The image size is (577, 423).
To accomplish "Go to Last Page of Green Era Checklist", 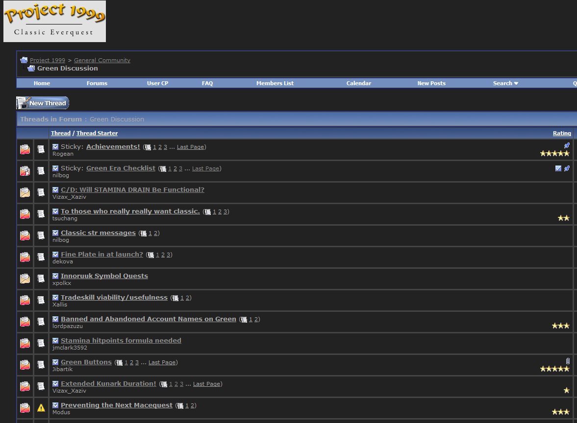I will tap(206, 169).
